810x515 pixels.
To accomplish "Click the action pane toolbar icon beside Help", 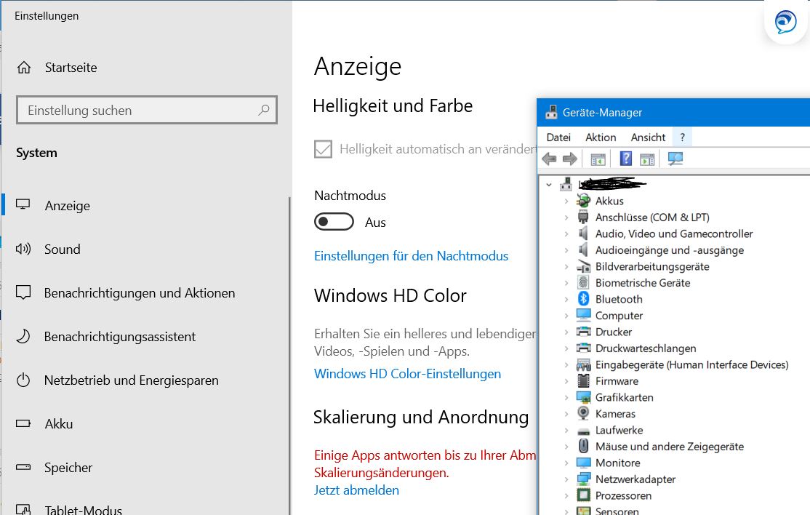I will click(646, 159).
